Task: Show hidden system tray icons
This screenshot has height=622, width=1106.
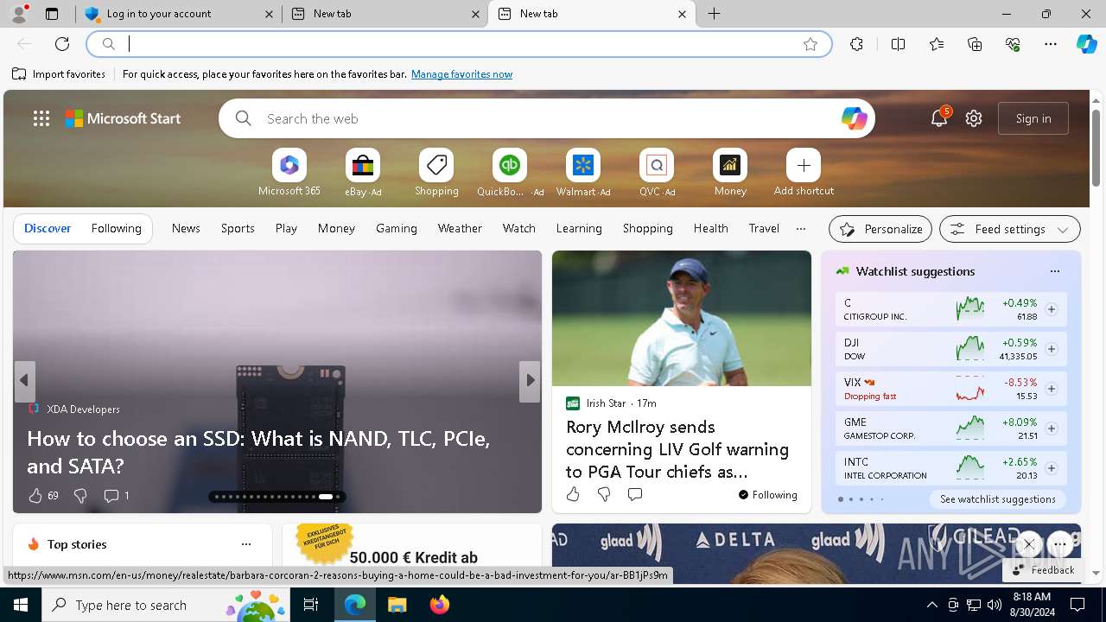Action: [x=931, y=605]
